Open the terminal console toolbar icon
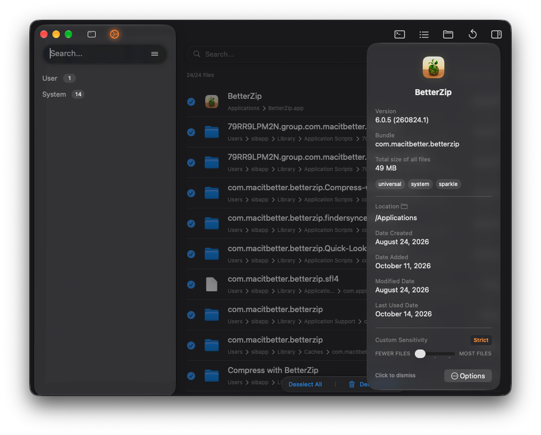541x435 pixels. pos(399,35)
